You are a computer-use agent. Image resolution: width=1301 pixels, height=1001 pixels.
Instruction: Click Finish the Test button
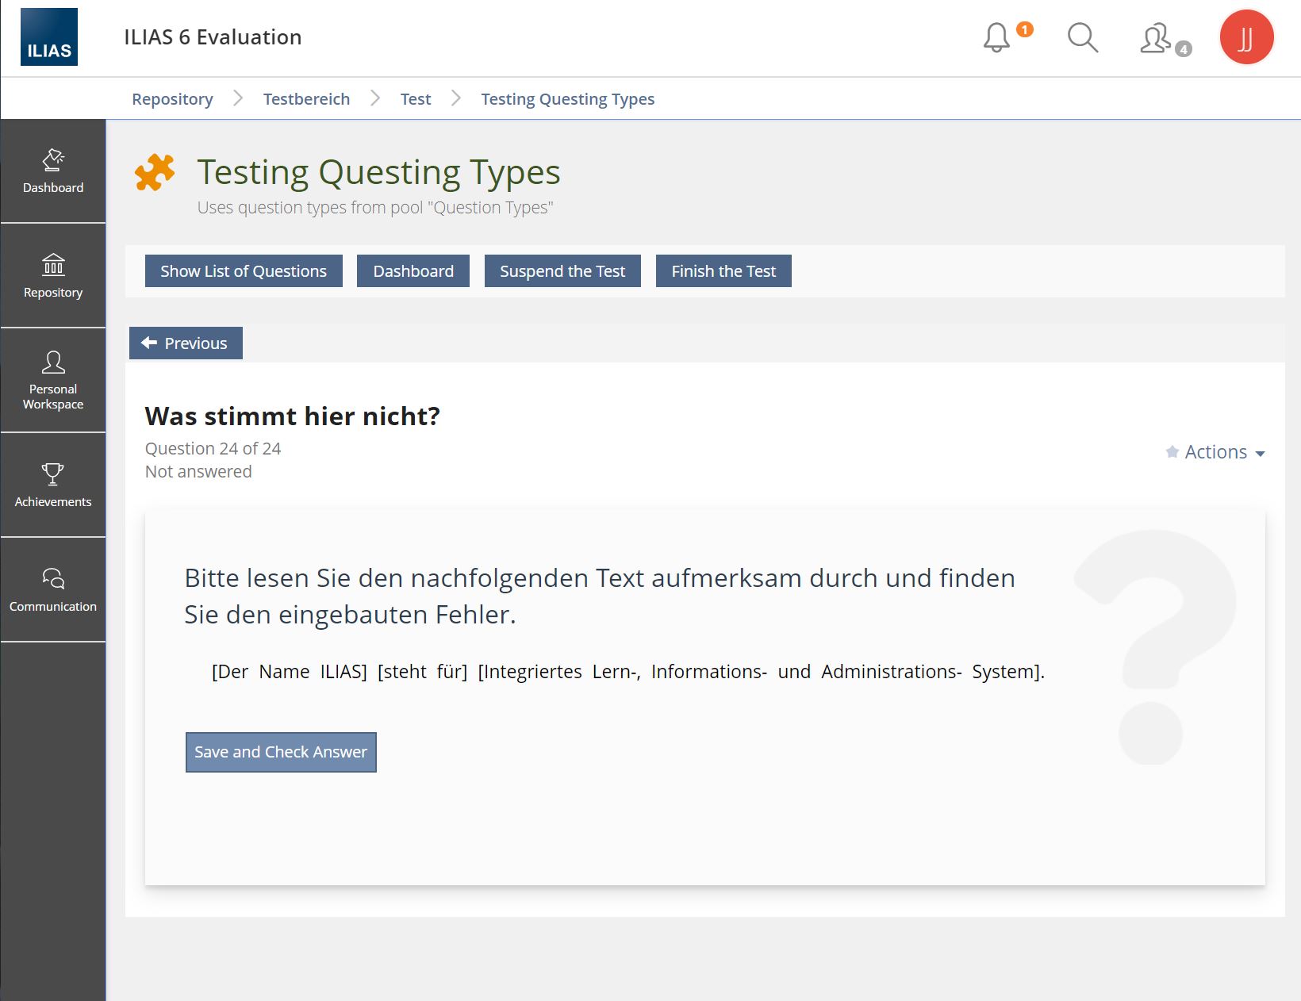(723, 271)
